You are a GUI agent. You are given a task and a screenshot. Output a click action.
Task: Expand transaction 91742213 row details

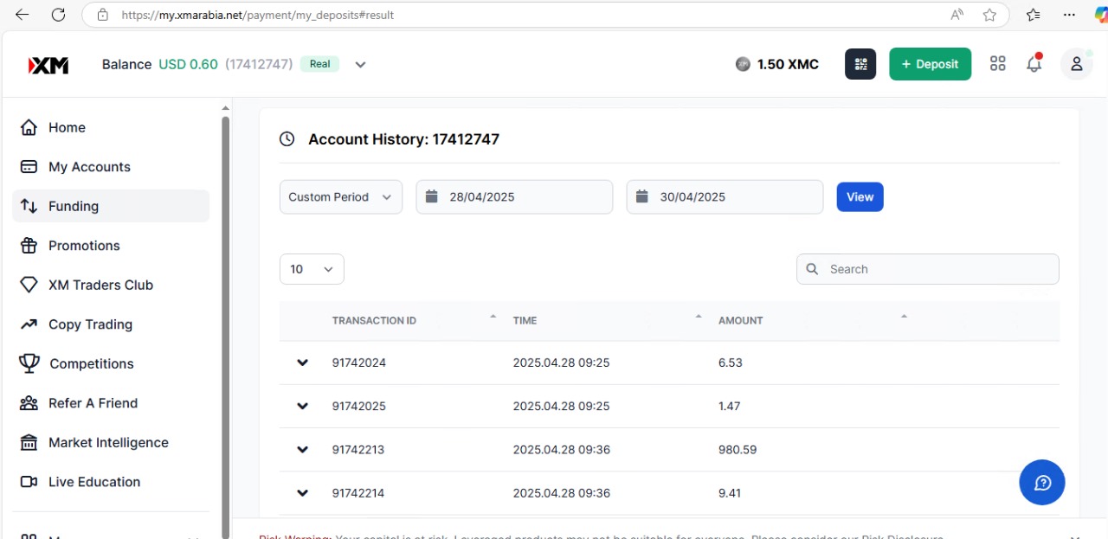point(302,450)
